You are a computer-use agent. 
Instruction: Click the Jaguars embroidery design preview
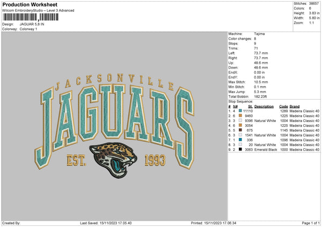coord(114,125)
